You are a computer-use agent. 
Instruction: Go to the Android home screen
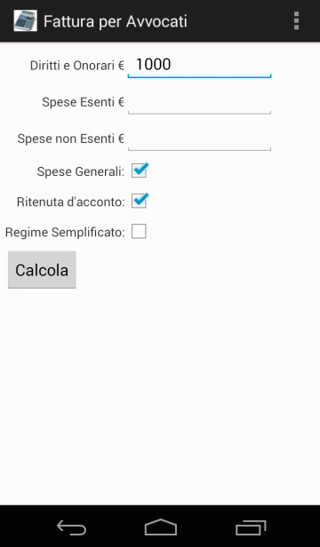161,527
